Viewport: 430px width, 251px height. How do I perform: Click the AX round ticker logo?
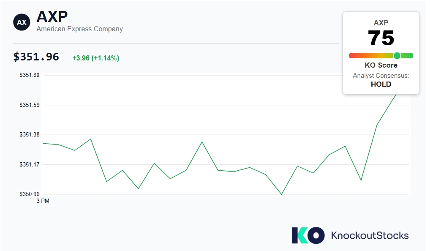click(x=22, y=22)
